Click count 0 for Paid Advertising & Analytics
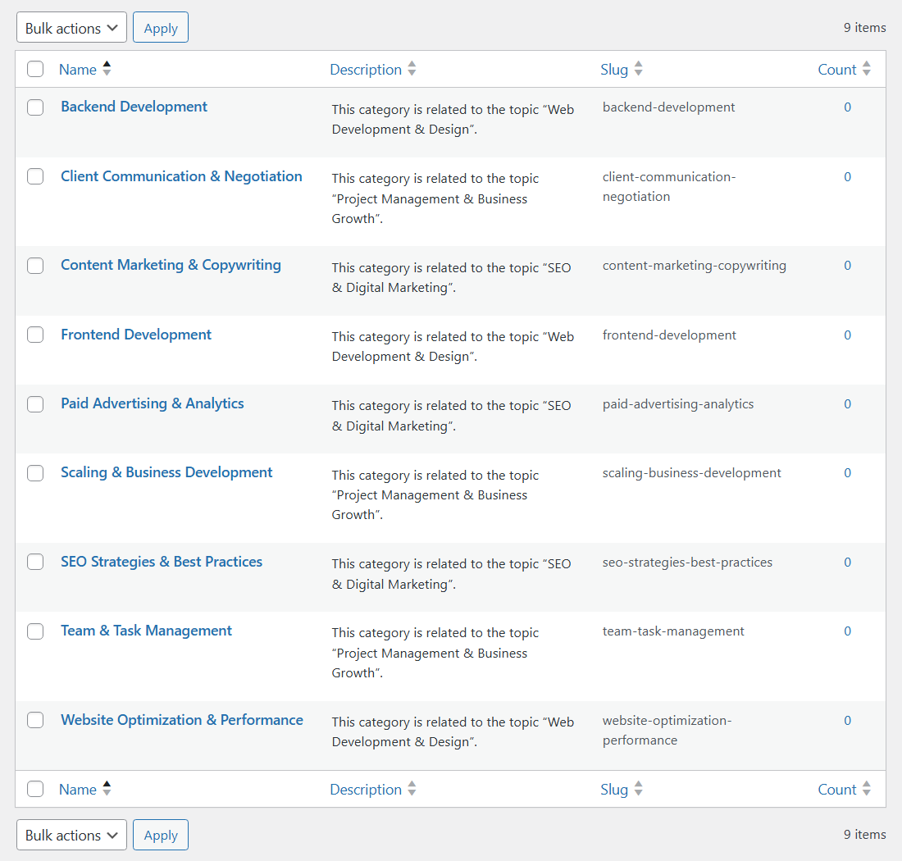The height and width of the screenshot is (861, 902). pos(847,403)
